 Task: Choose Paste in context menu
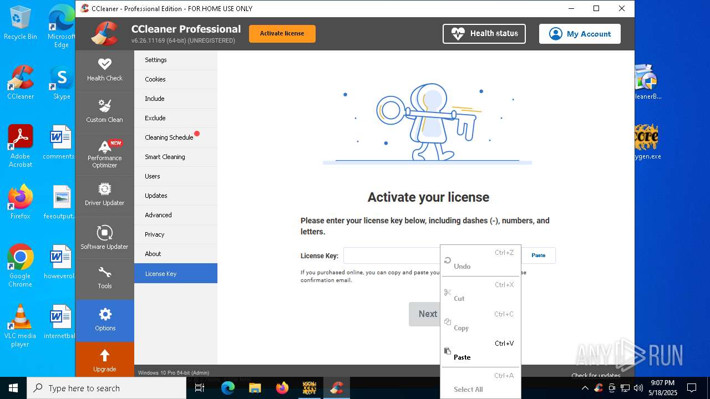point(480,351)
